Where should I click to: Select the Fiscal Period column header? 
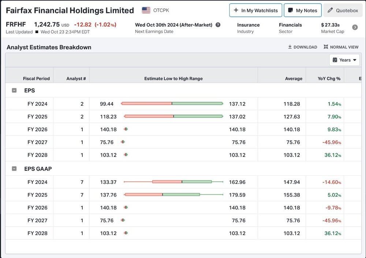coord(36,78)
